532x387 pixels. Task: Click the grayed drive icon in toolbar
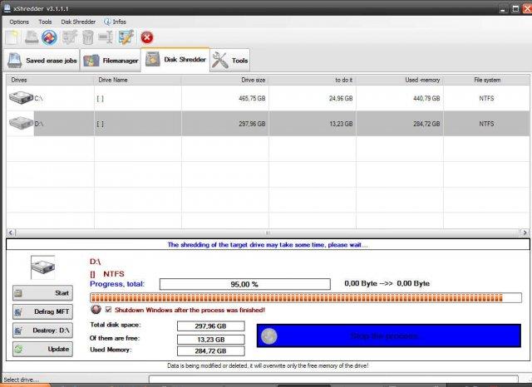(x=32, y=37)
